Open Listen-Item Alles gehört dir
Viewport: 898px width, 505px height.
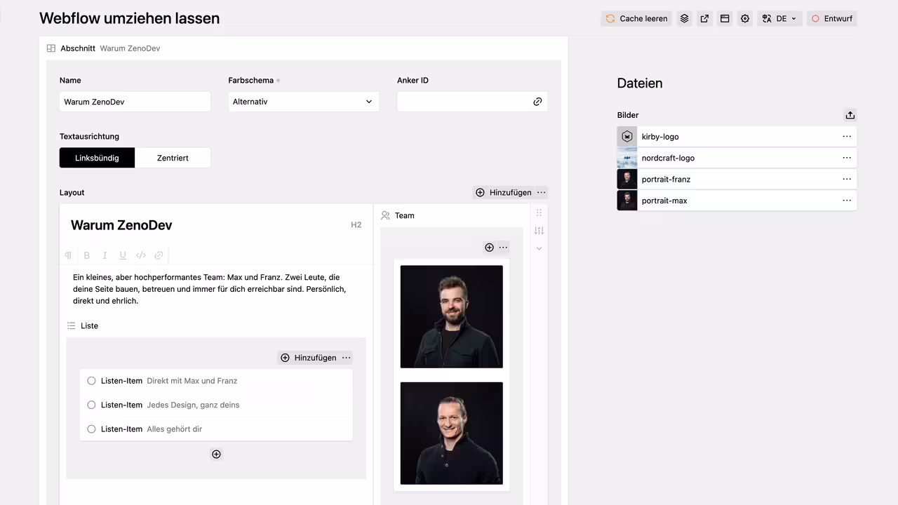tap(216, 429)
